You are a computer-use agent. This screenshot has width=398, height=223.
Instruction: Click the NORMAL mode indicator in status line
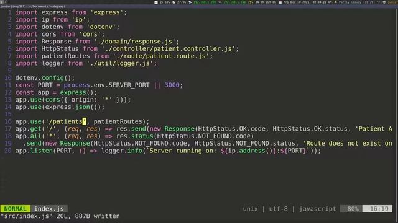click(x=15, y=209)
